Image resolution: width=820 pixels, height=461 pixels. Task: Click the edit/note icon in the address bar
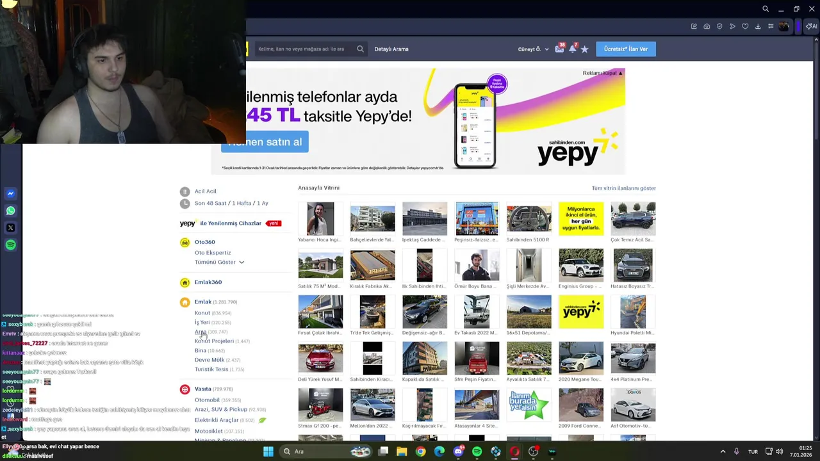pos(694,26)
